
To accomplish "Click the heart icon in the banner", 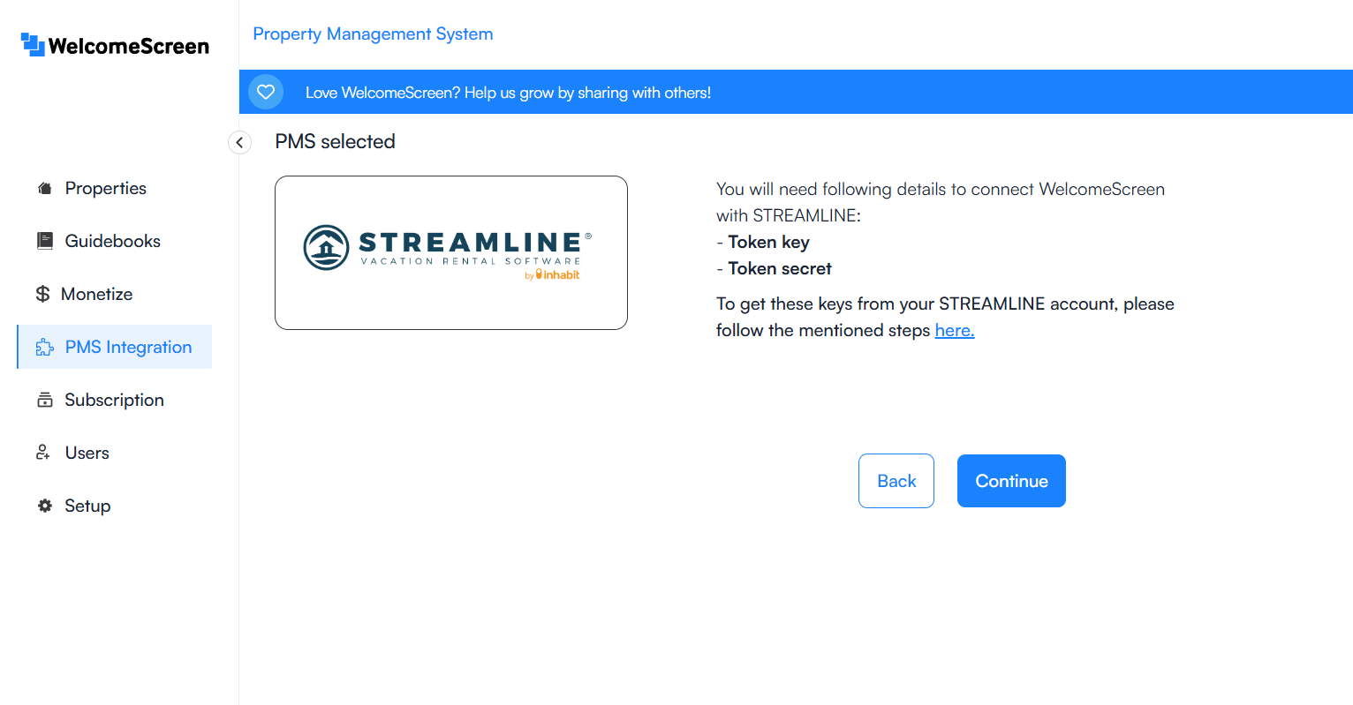I will [x=266, y=92].
